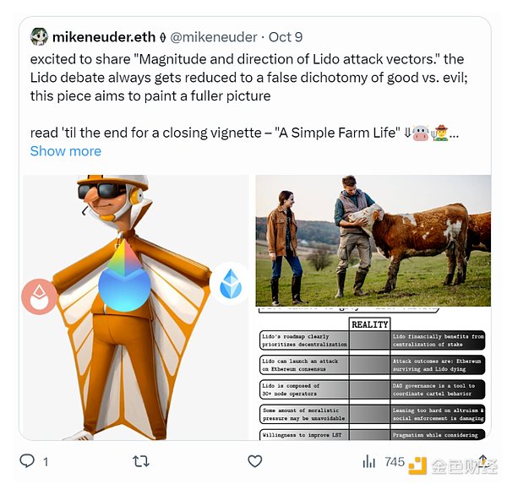This screenshot has width=507, height=484.
Task: Click the reply speech bubble icon
Action: pyautogui.click(x=27, y=461)
